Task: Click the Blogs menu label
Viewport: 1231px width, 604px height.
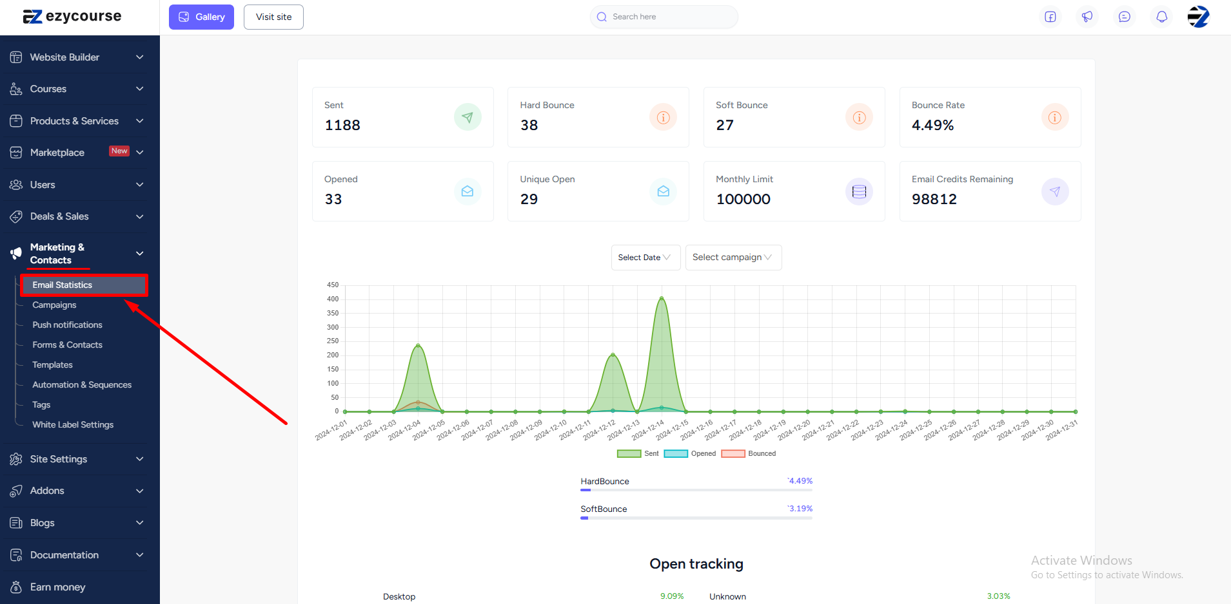Action: tap(42, 523)
